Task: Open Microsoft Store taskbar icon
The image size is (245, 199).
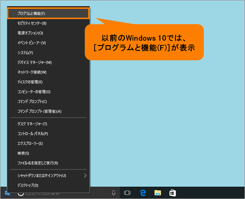Action: [x=172, y=193]
